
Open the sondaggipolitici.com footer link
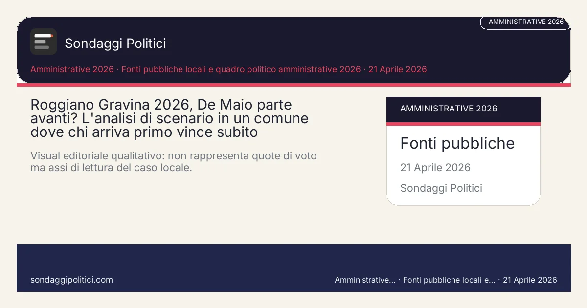71,280
